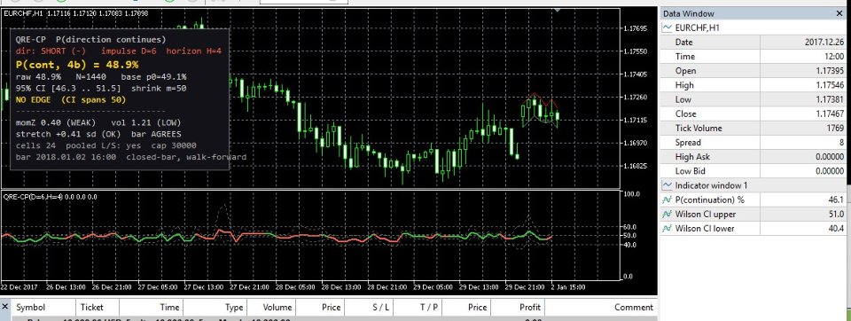Click the 1.17260 price axis label
Screen dimensions: 851x321
[x=636, y=98]
